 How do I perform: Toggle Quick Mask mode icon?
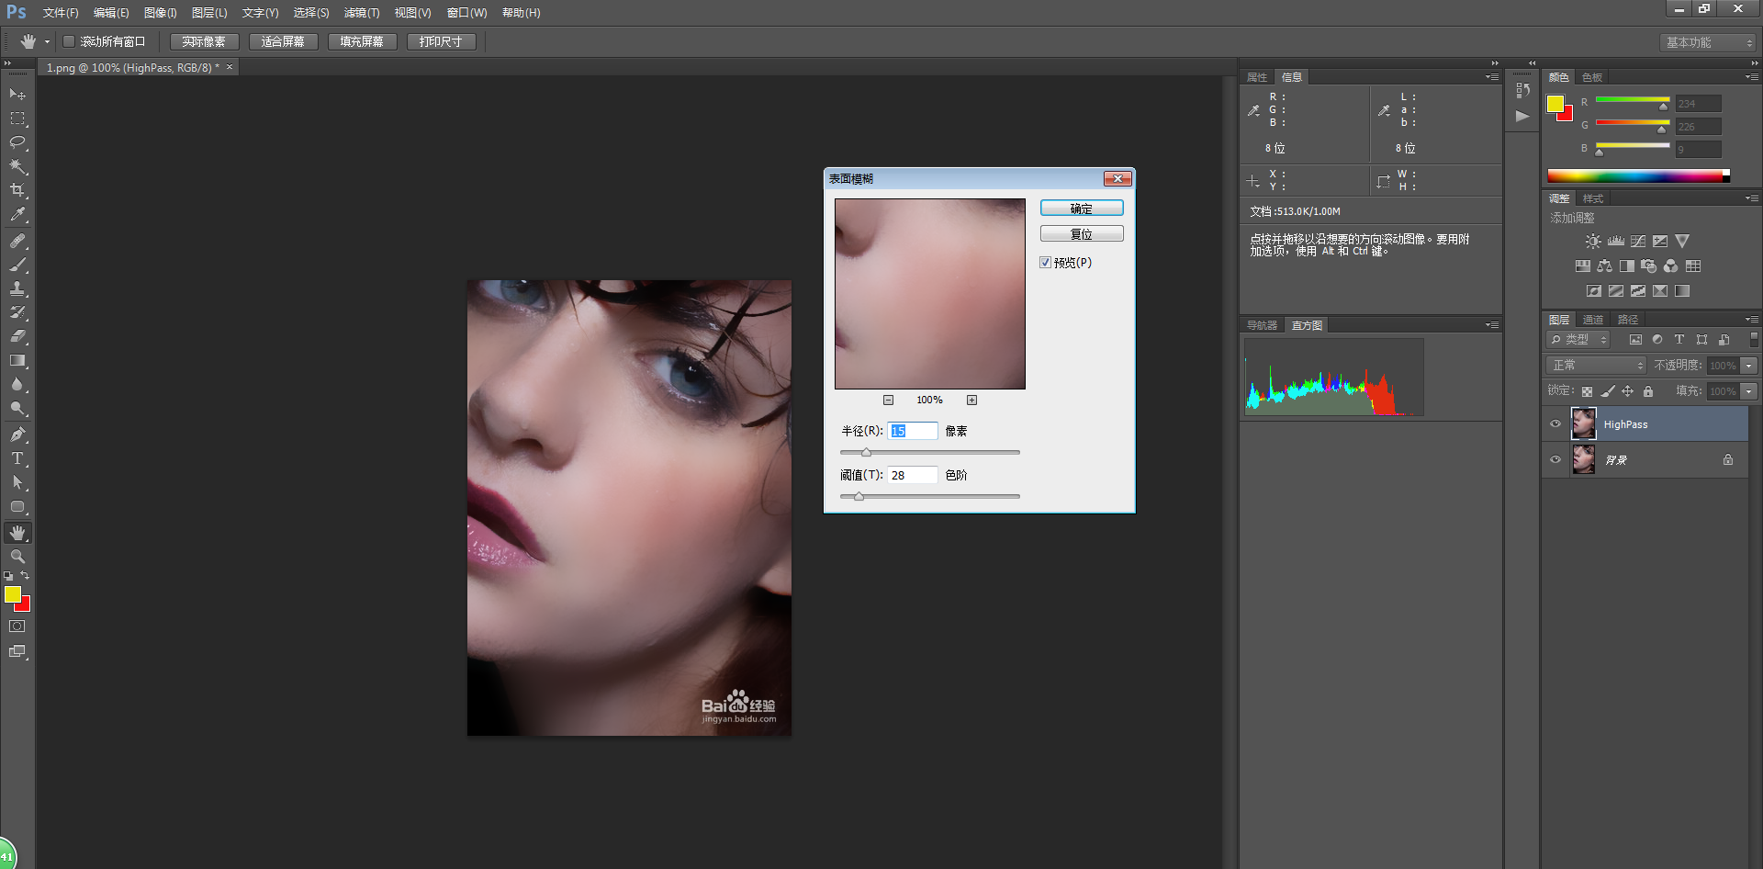tap(17, 626)
